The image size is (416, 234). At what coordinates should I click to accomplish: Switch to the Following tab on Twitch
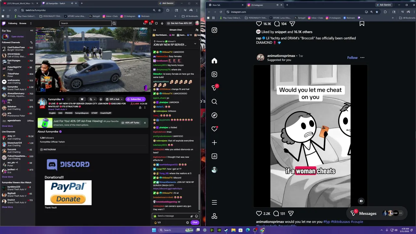[x=13, y=23]
